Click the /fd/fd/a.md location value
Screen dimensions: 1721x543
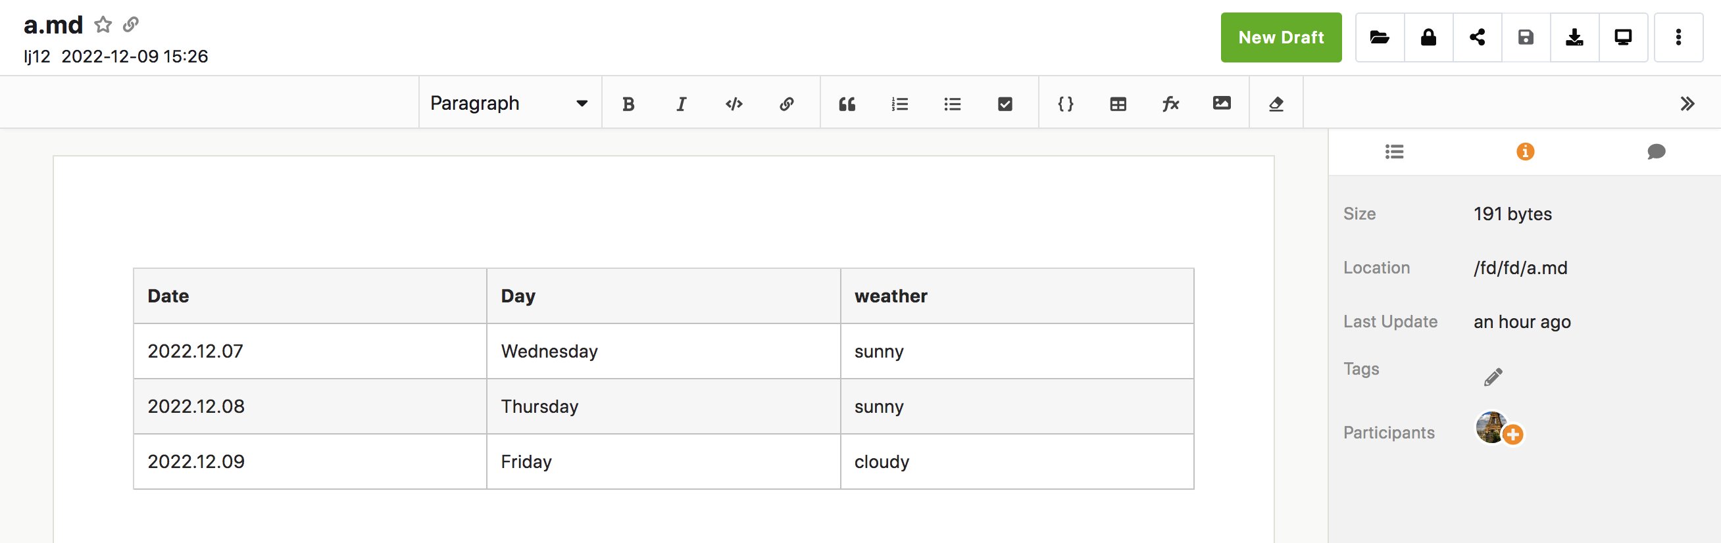(x=1520, y=268)
